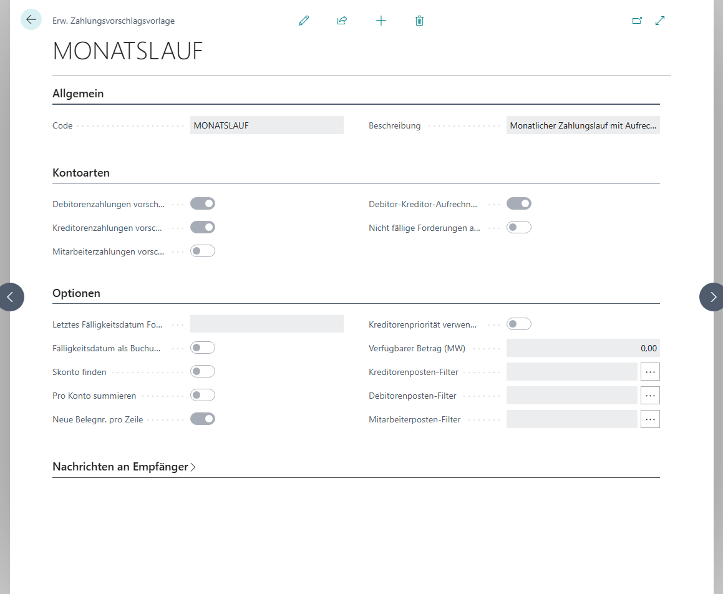Open Mitarbeiterposten-Filter ellipsis button
723x594 pixels.
[x=650, y=419]
